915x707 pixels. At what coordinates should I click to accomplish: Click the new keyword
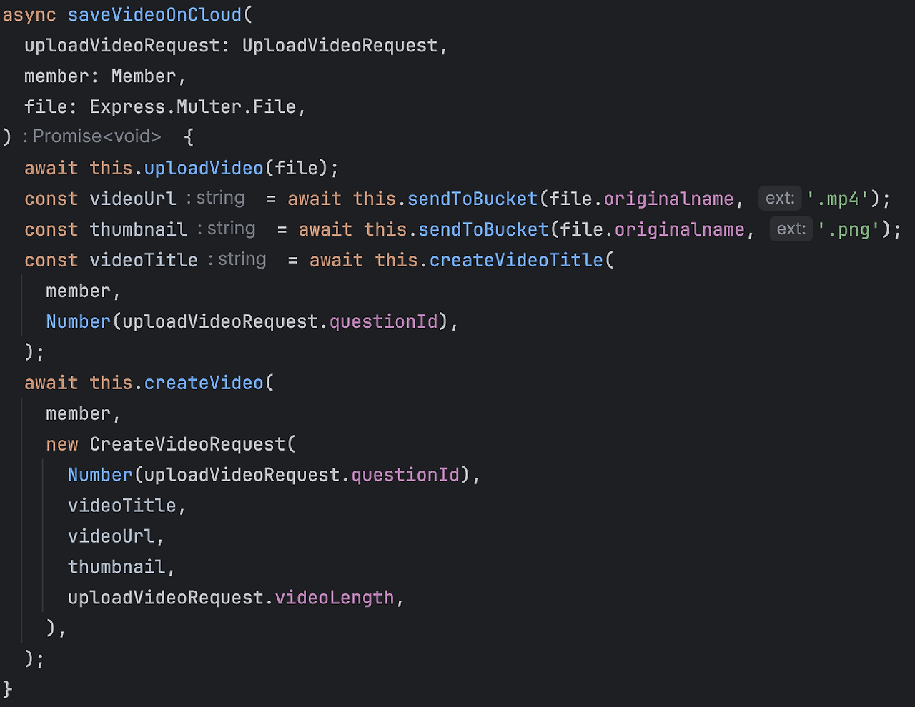tap(62, 445)
